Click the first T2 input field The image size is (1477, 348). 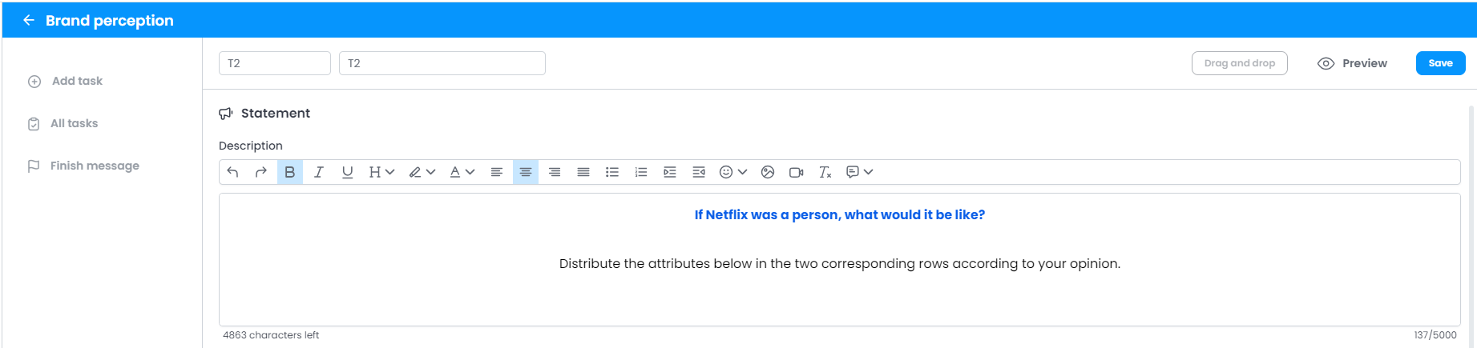pos(275,63)
